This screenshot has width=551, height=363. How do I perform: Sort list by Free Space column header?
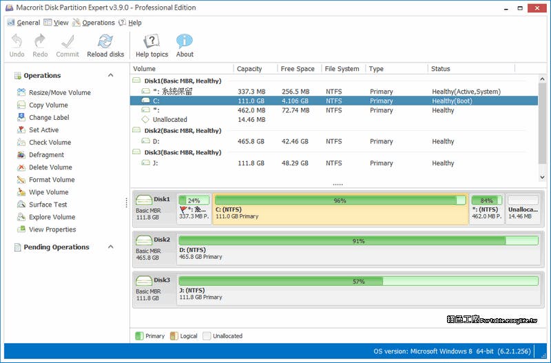[298, 69]
